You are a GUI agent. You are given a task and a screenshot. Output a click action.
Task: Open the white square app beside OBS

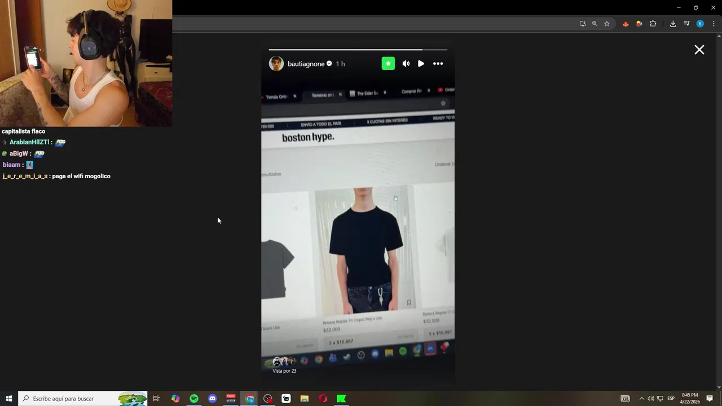coord(286,399)
